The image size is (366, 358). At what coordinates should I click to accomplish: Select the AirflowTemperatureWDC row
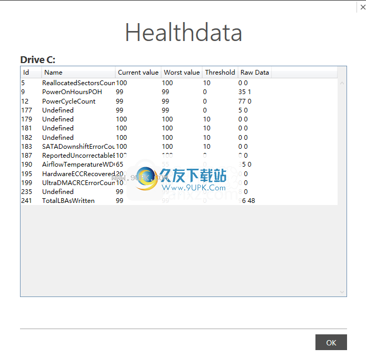(179, 165)
